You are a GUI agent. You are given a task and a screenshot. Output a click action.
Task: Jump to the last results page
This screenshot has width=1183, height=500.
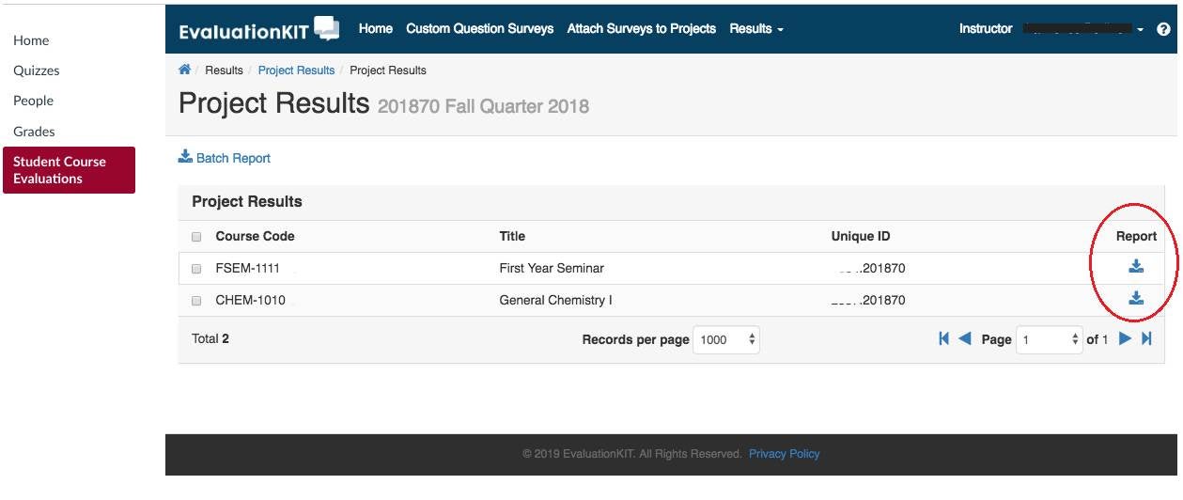click(1146, 339)
